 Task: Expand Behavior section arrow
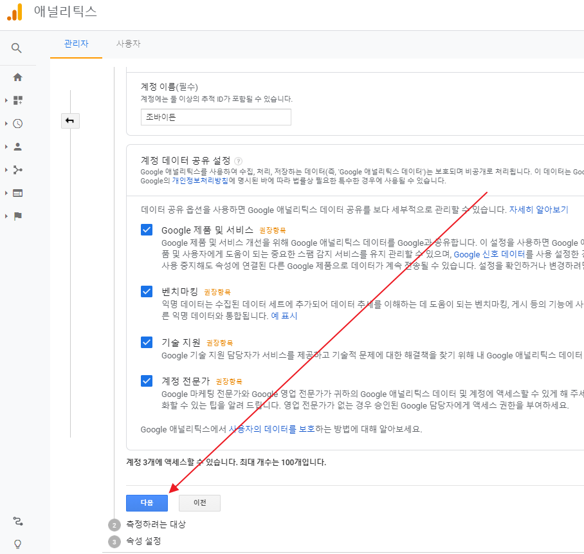[x=6, y=193]
